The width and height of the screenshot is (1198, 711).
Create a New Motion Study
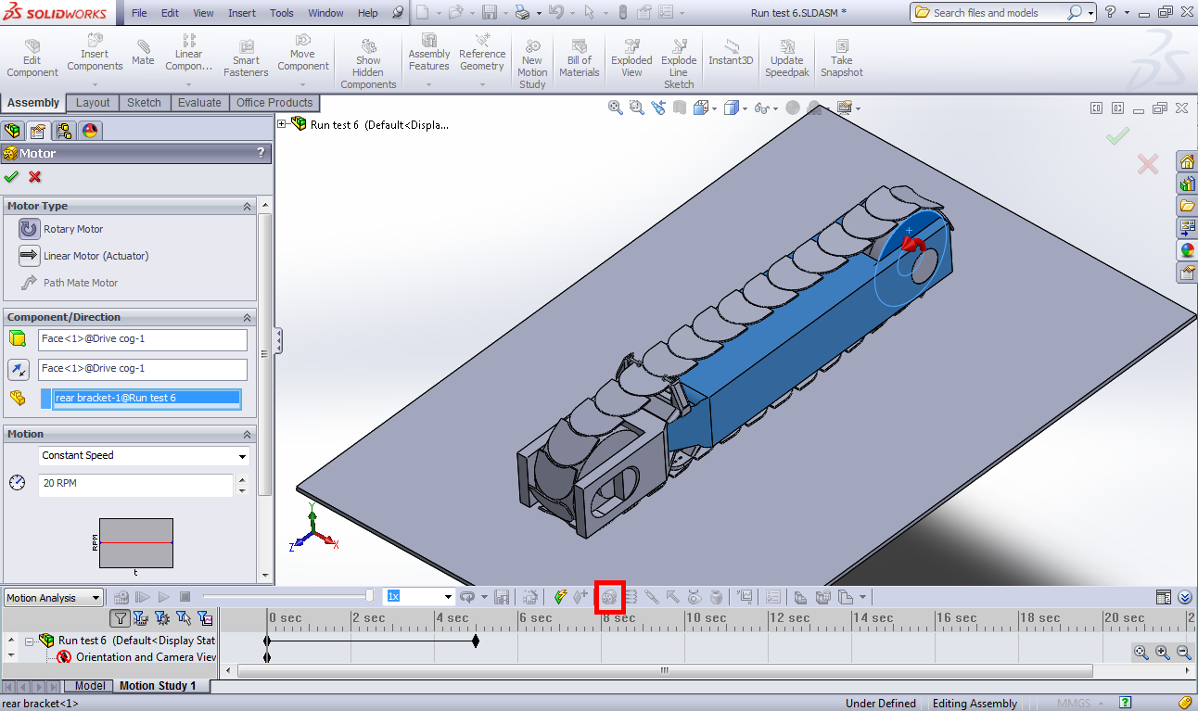tap(532, 64)
